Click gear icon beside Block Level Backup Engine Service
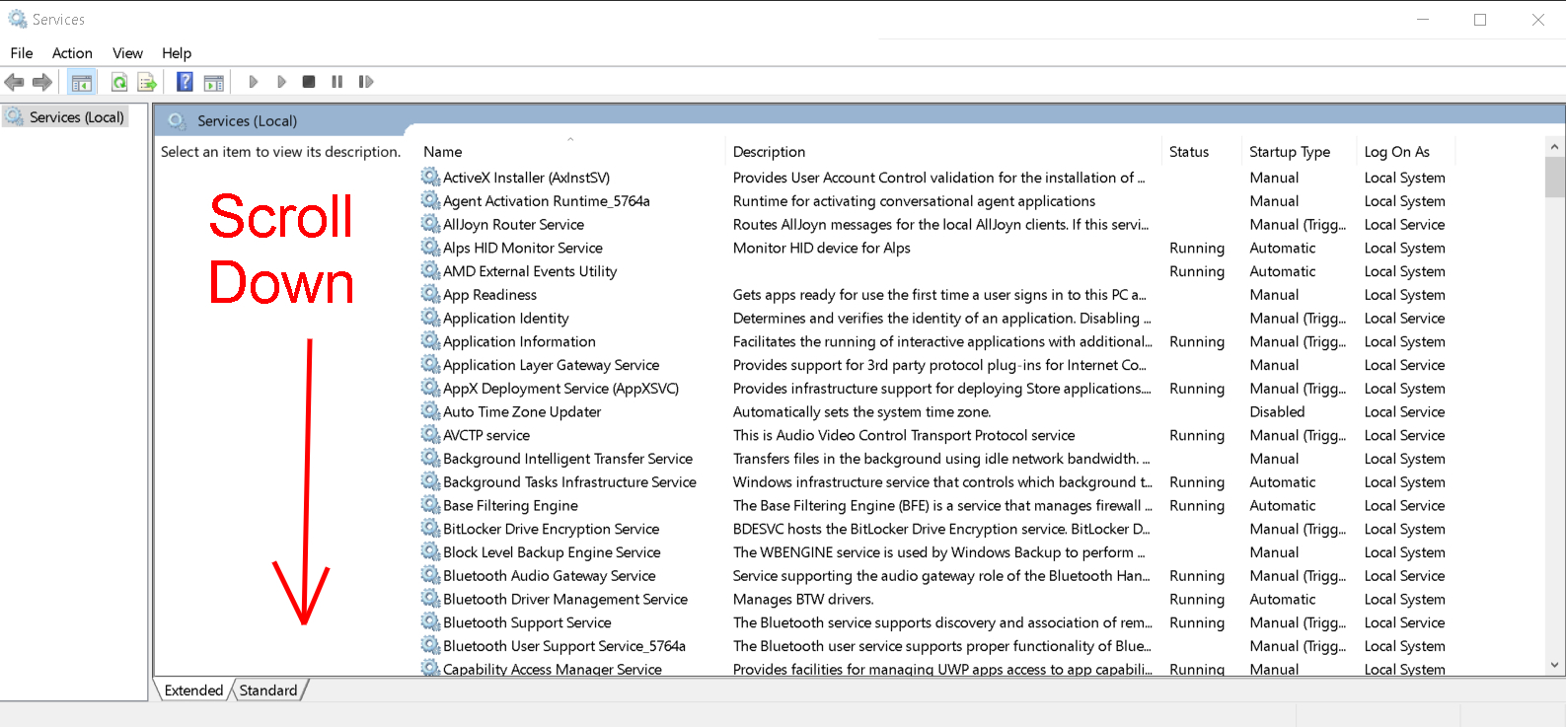 pyautogui.click(x=430, y=552)
